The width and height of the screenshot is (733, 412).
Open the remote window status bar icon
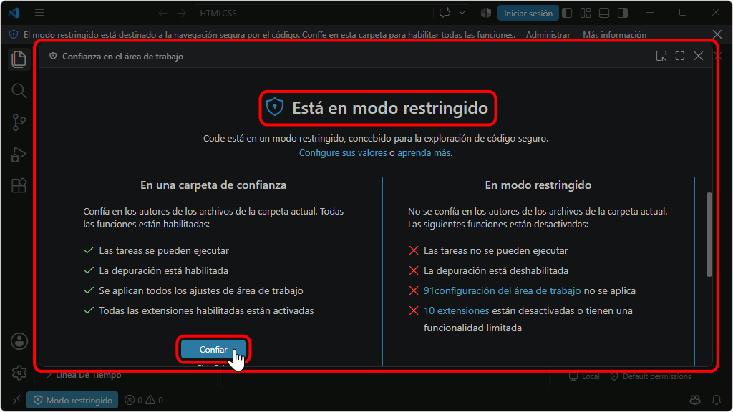16,401
